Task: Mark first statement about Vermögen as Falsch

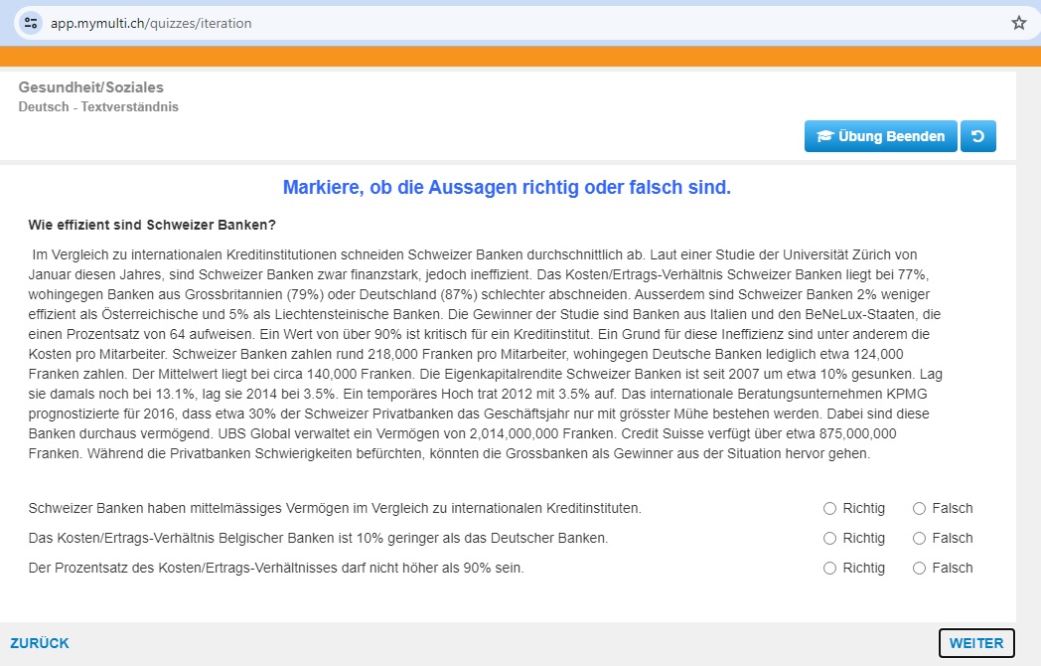Action: [919, 509]
